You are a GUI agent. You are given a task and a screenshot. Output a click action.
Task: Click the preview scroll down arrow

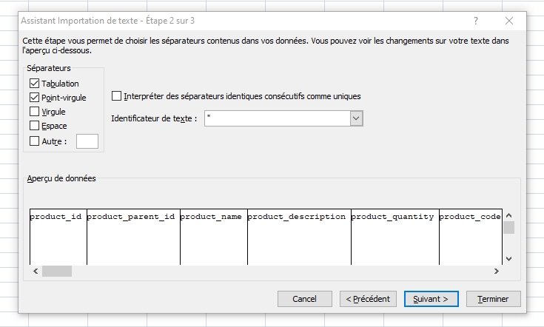[x=509, y=259]
